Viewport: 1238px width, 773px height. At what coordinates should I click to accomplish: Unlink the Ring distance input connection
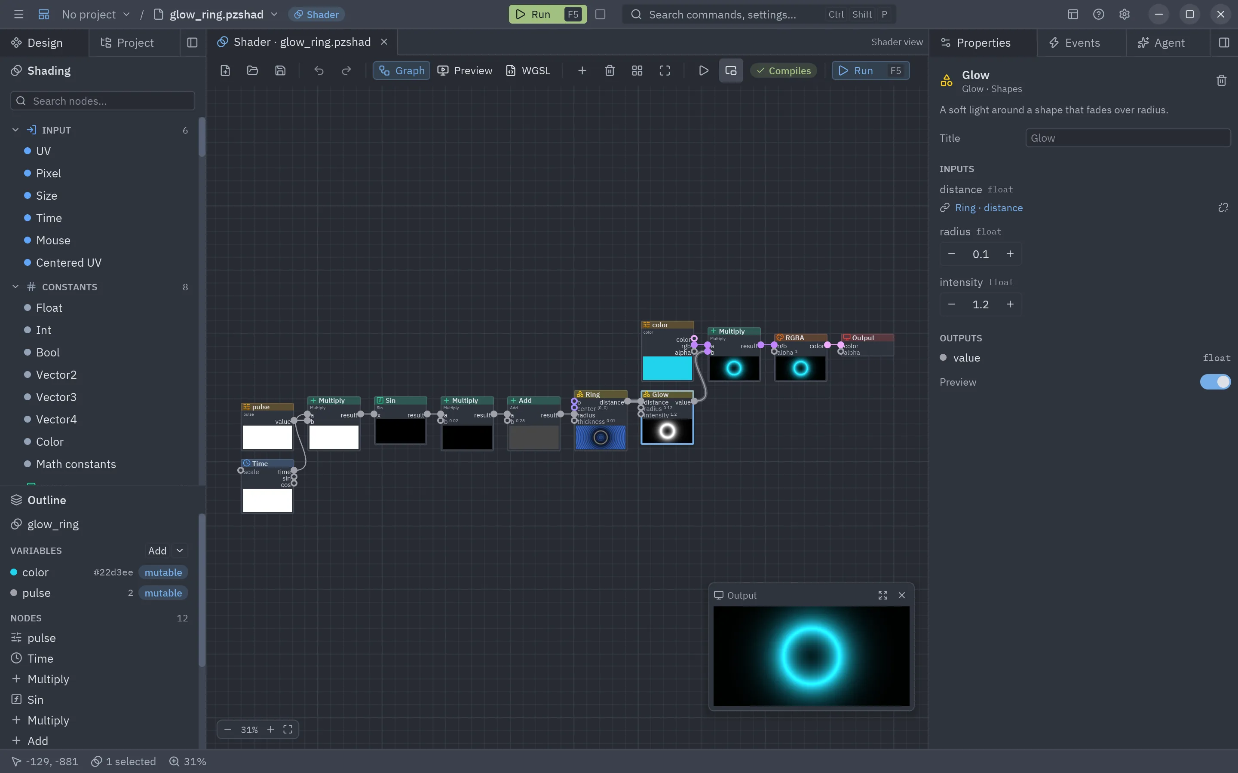[1223, 207]
